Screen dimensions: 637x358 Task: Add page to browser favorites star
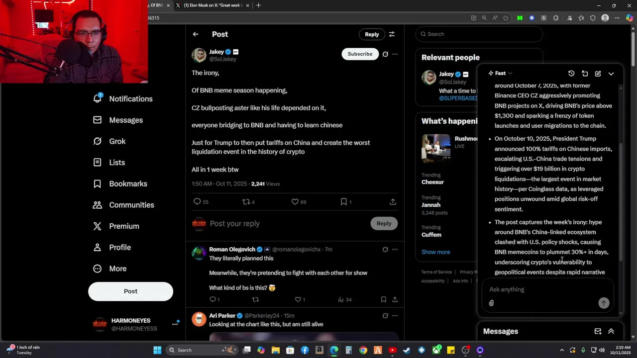point(506,18)
